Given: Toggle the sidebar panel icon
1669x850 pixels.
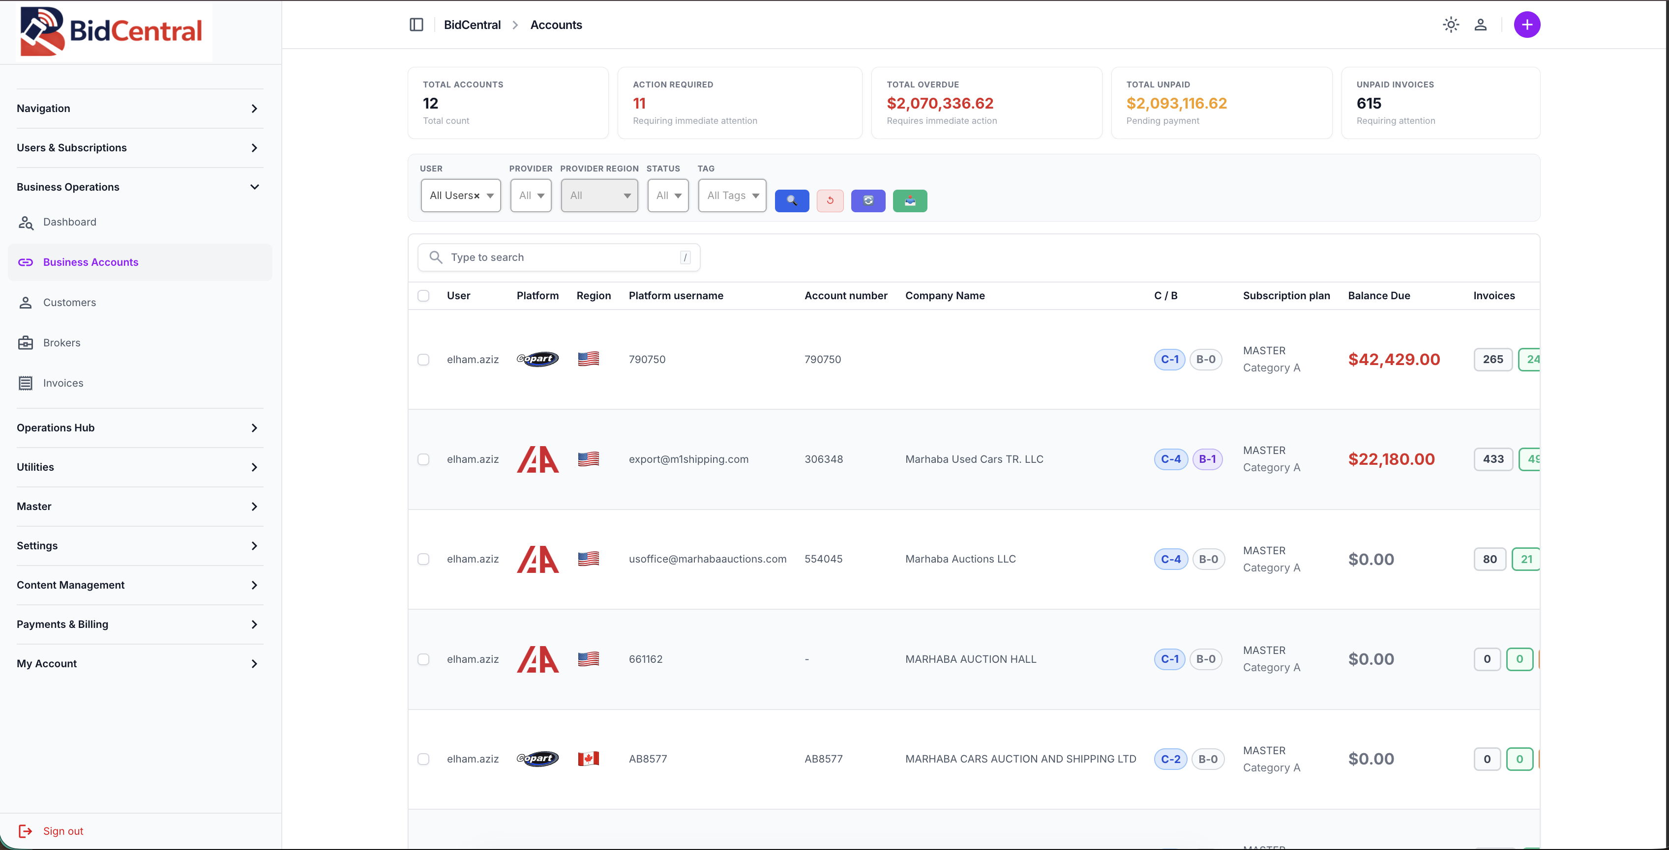Looking at the screenshot, I should coord(417,25).
